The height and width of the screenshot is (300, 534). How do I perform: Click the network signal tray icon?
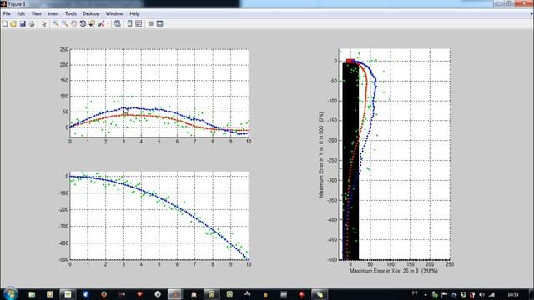491,294
